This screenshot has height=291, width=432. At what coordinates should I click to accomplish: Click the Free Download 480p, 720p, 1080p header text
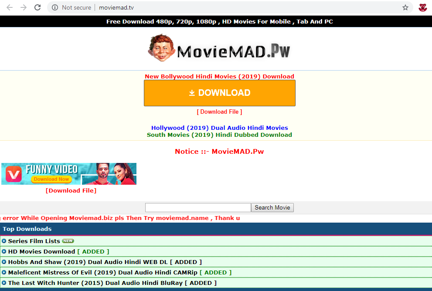(x=220, y=21)
